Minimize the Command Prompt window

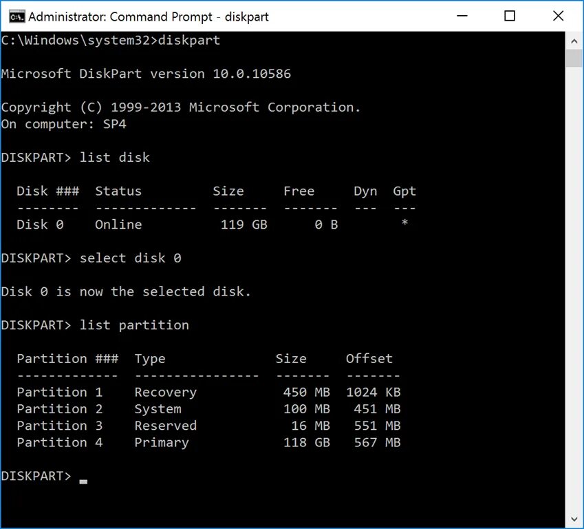click(x=462, y=16)
